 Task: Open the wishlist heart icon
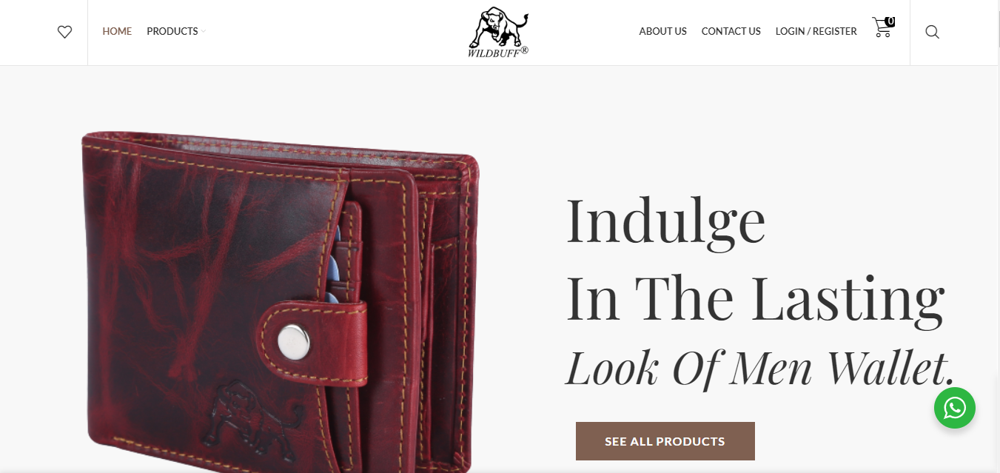65,32
